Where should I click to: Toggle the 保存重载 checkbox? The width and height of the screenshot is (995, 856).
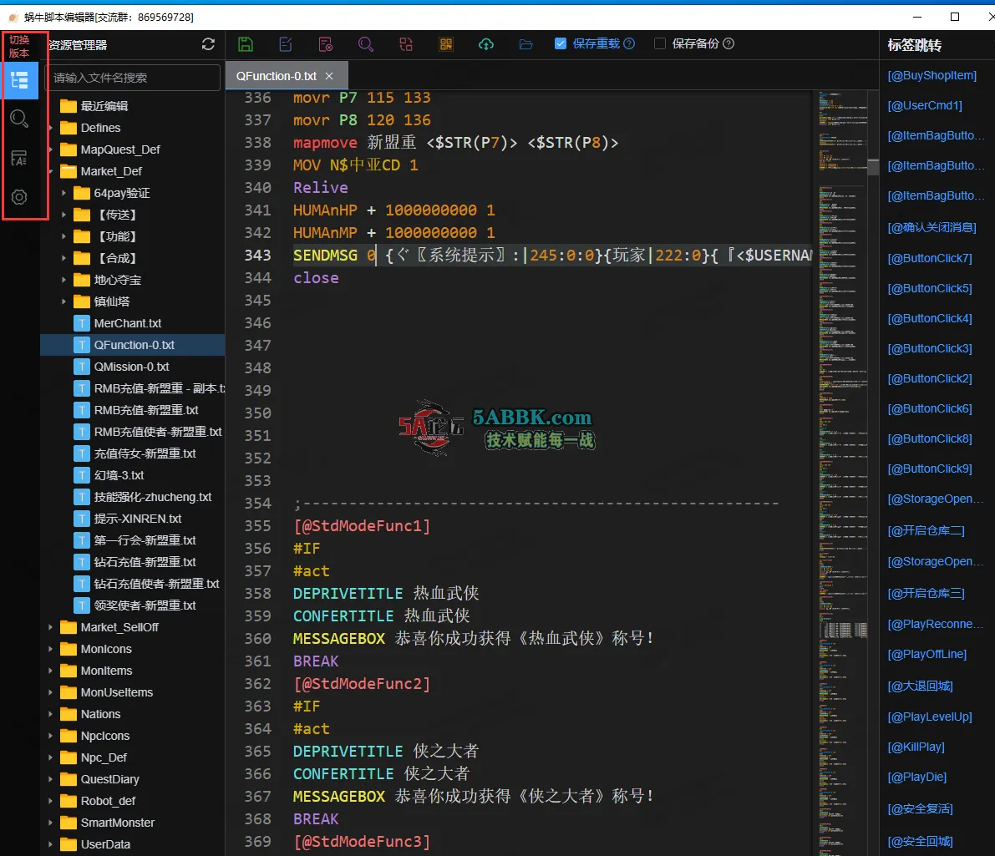point(561,43)
